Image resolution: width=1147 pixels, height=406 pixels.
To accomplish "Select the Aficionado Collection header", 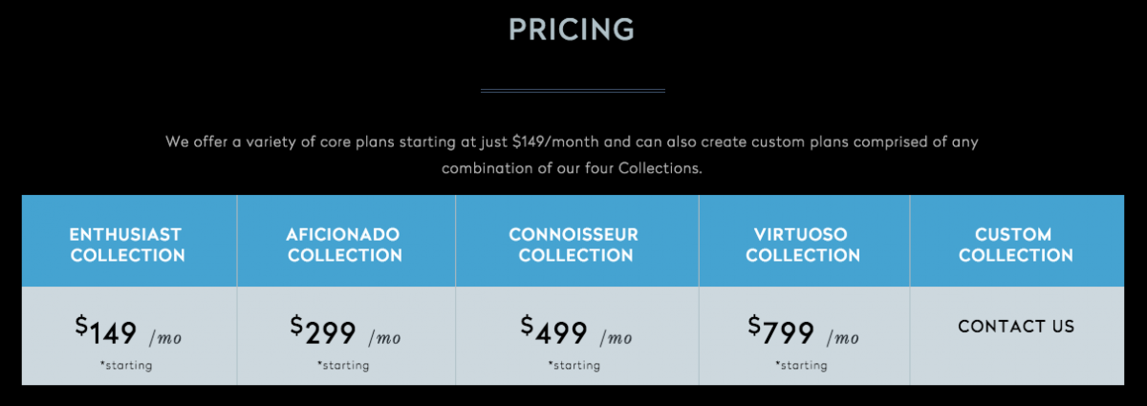I will [x=344, y=245].
